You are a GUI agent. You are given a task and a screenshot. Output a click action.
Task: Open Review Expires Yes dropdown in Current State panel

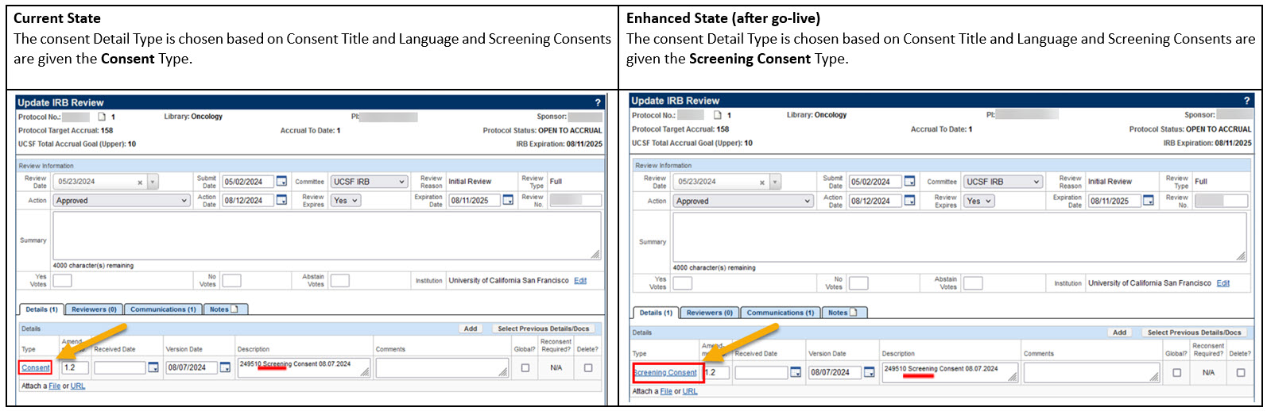(347, 201)
